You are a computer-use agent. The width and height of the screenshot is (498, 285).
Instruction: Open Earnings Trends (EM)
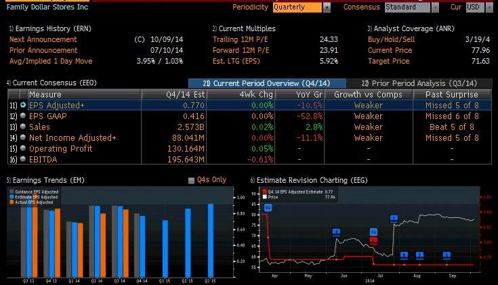pos(45,180)
